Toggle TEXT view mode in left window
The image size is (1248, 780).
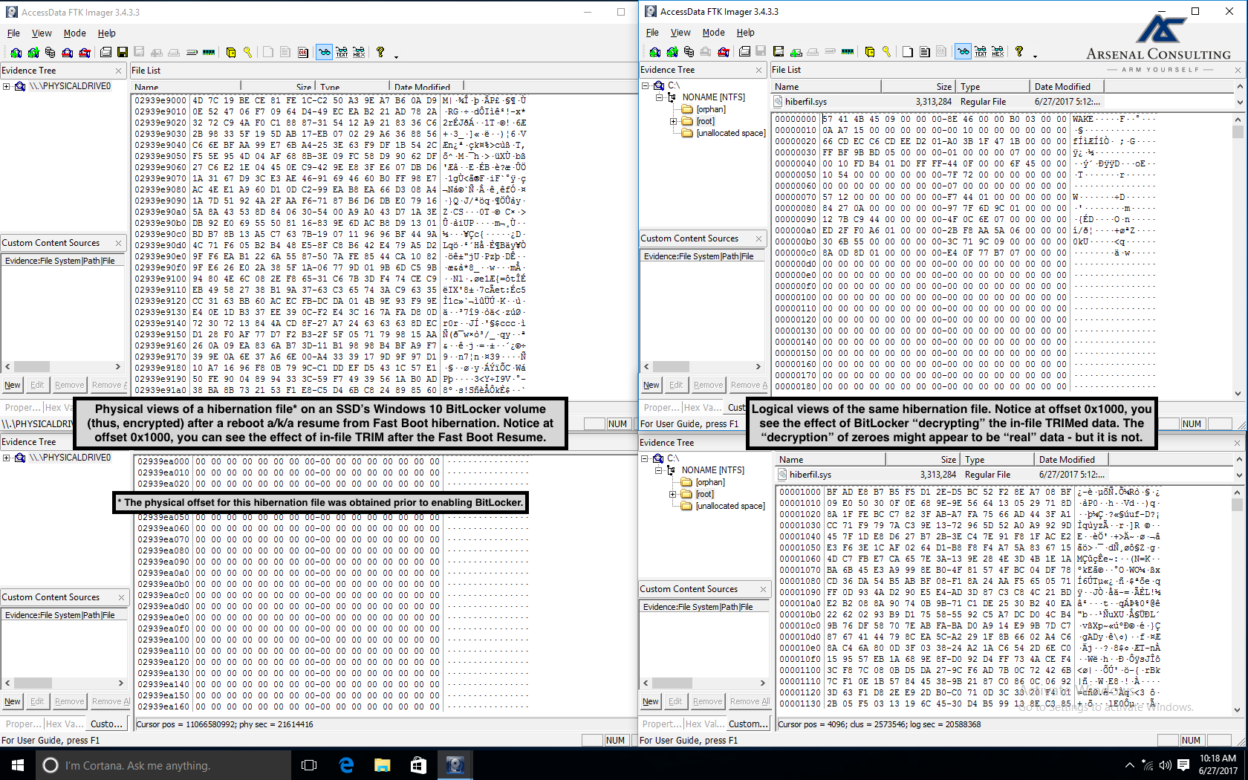tap(342, 52)
